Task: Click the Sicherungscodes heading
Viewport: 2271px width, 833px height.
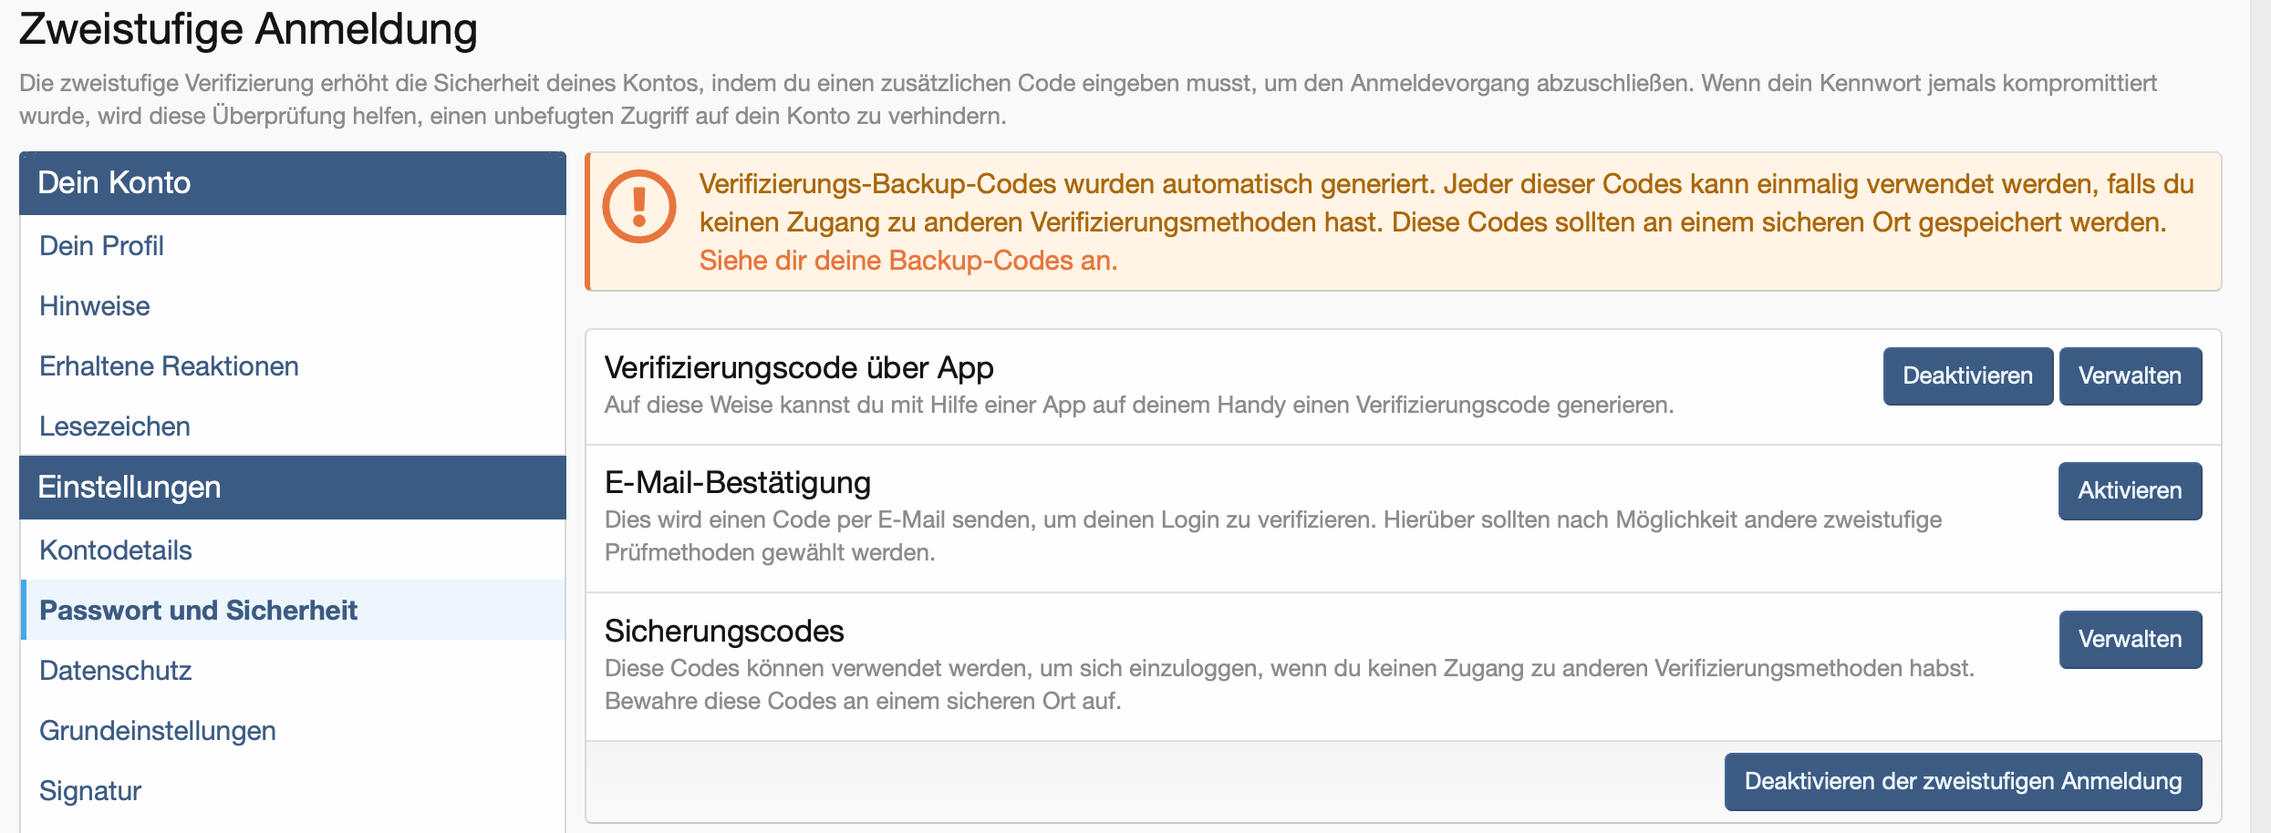Action: [724, 632]
